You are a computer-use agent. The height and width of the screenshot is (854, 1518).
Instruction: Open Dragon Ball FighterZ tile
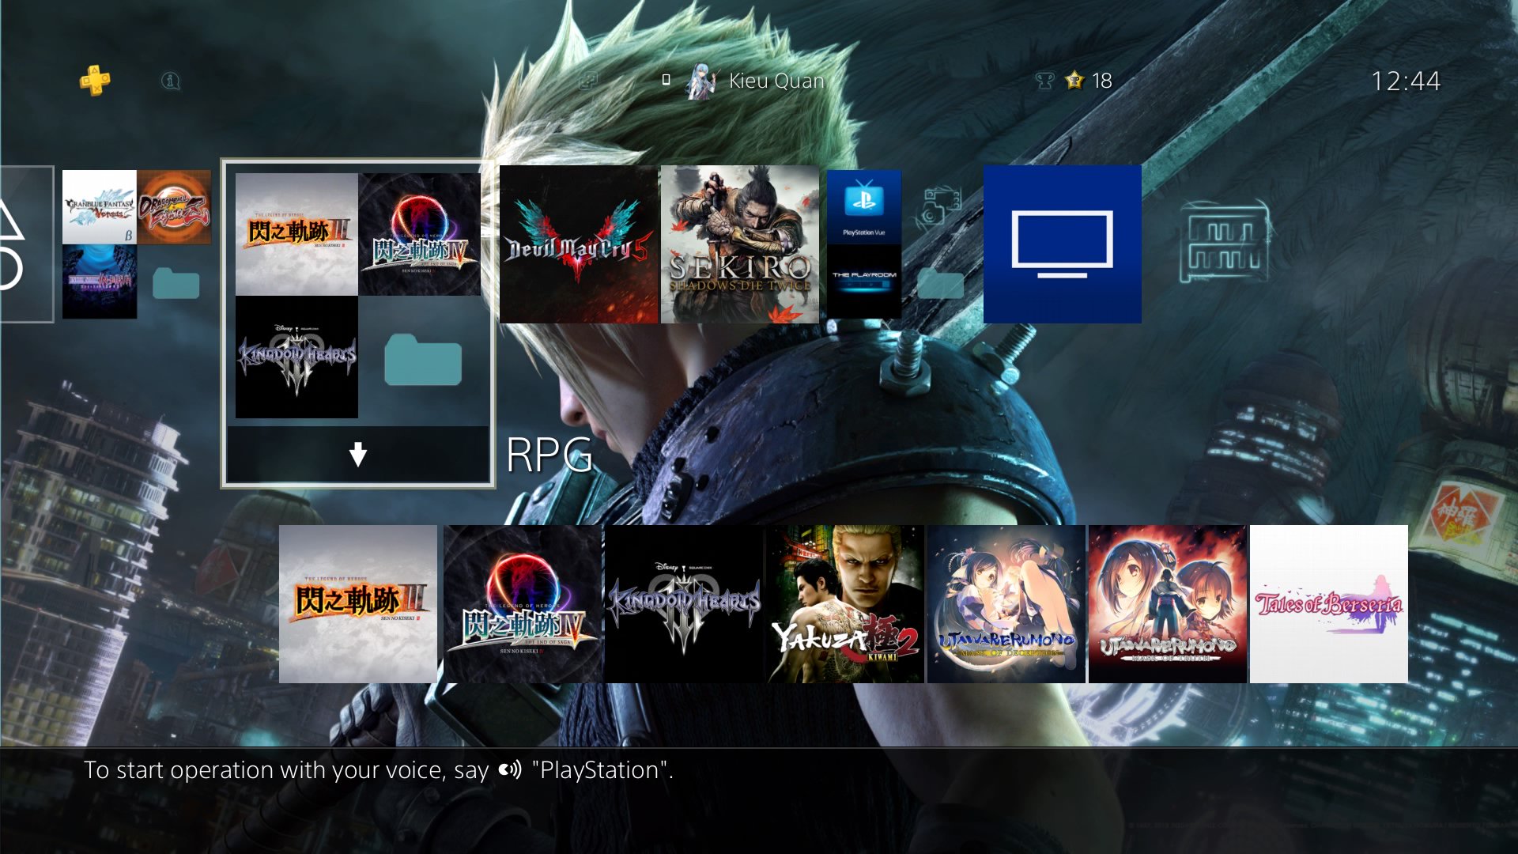tap(174, 207)
